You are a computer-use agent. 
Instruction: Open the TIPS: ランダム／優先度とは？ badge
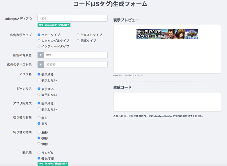coord(53,164)
